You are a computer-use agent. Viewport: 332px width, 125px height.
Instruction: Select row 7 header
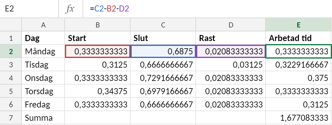click(11, 118)
